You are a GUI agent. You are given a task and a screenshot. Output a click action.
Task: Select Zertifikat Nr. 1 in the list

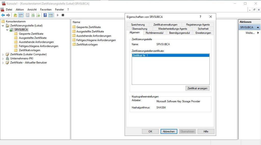click(x=171, y=55)
